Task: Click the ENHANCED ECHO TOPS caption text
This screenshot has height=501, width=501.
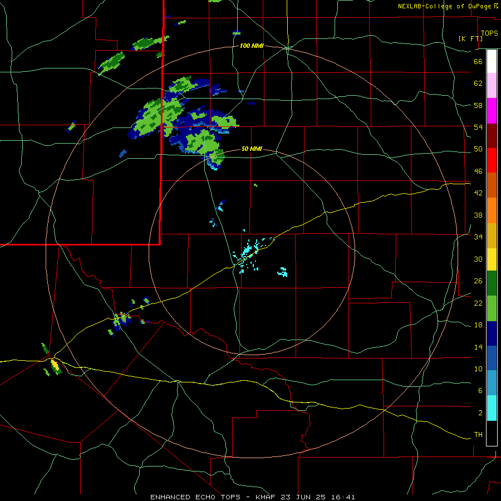Action: coord(195,497)
